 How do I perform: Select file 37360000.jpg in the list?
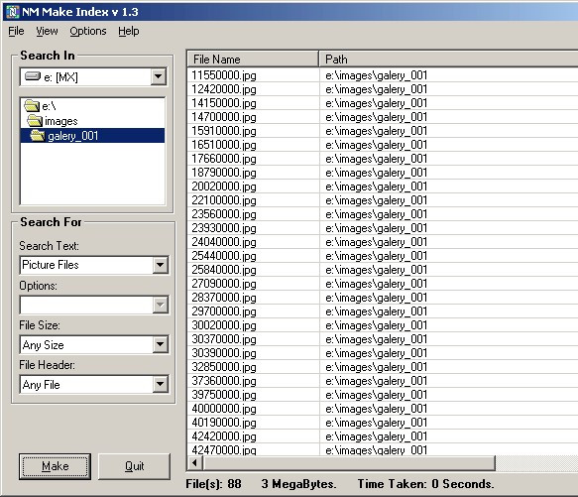(x=224, y=381)
